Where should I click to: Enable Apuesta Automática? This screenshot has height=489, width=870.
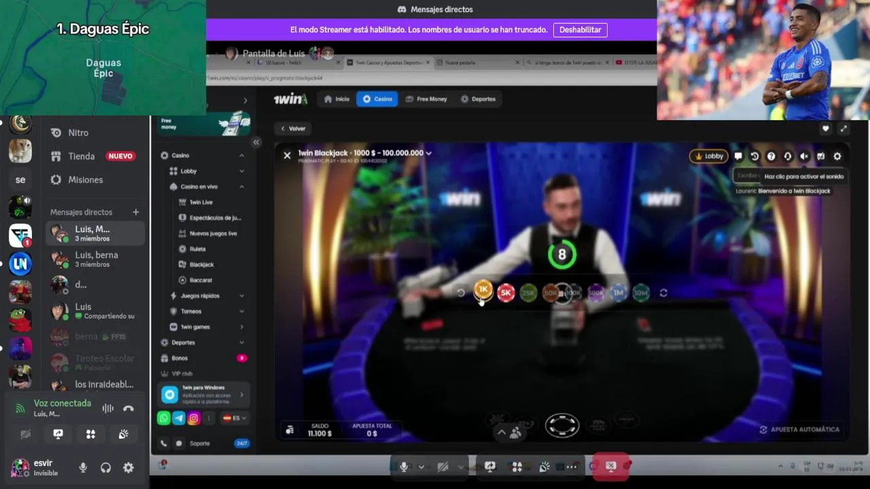(x=800, y=430)
